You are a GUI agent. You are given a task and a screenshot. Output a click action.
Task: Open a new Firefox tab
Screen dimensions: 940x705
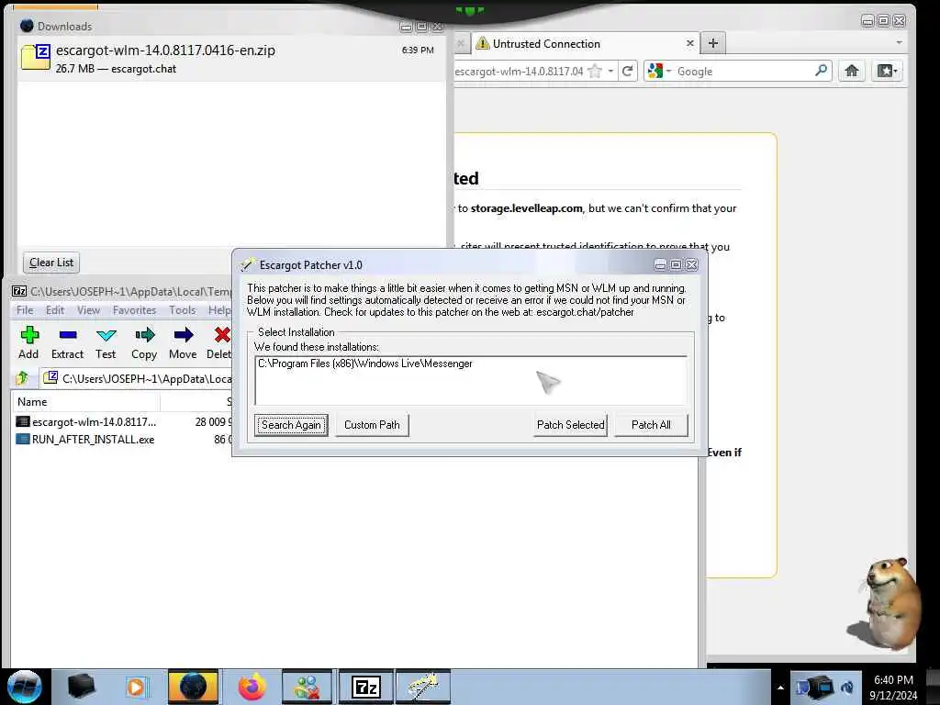pyautogui.click(x=712, y=43)
